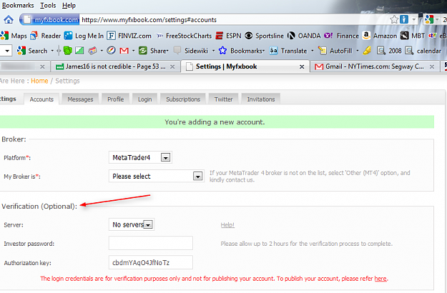Click the site info icon next to the bookmark star

coord(404,19)
